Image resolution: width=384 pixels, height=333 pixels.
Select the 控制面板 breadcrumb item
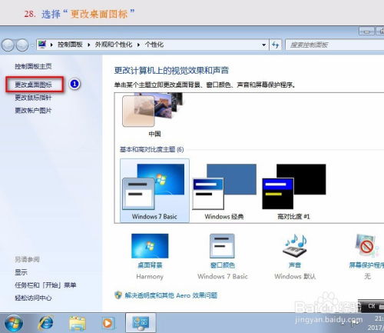70,45
